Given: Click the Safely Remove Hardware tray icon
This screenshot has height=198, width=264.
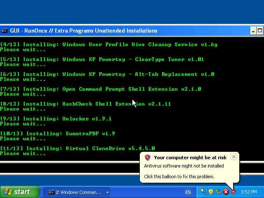Looking at the screenshot, I should point(218,191).
